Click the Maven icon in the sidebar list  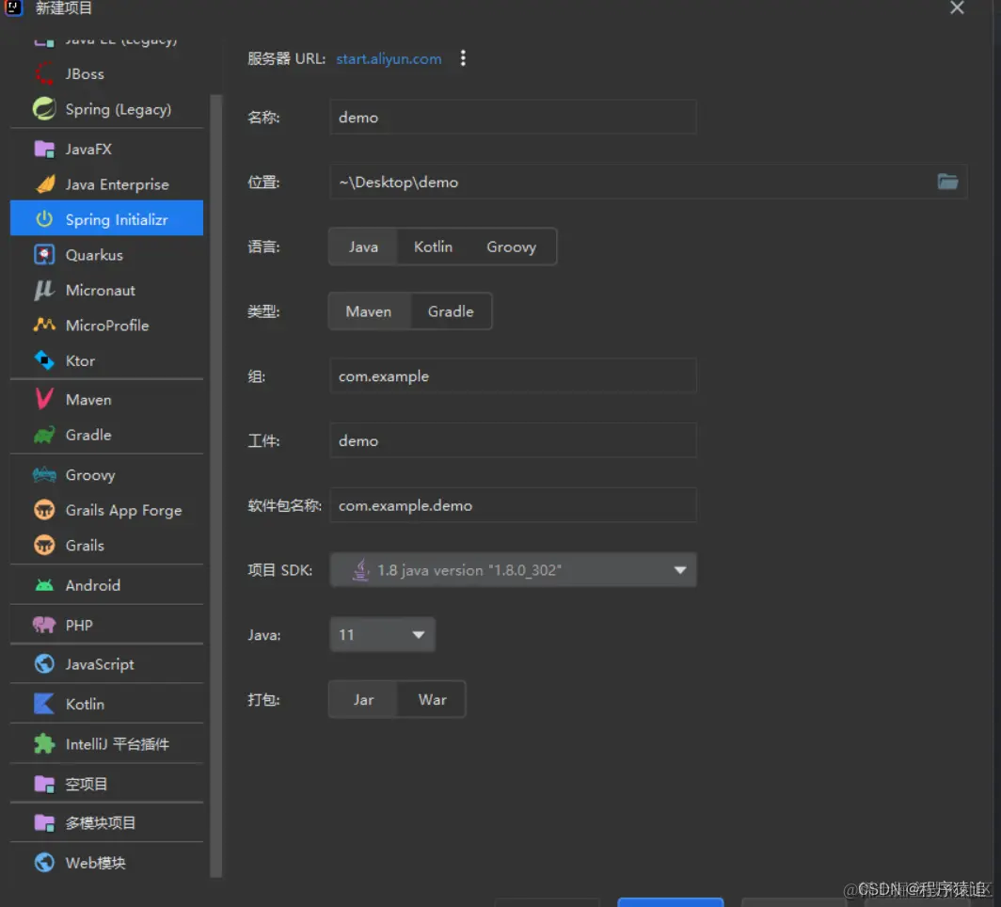click(x=44, y=400)
